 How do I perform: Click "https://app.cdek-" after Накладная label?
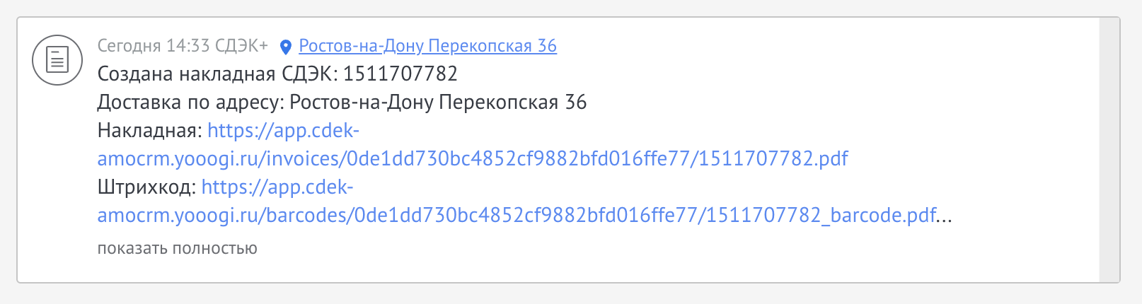tap(283, 131)
